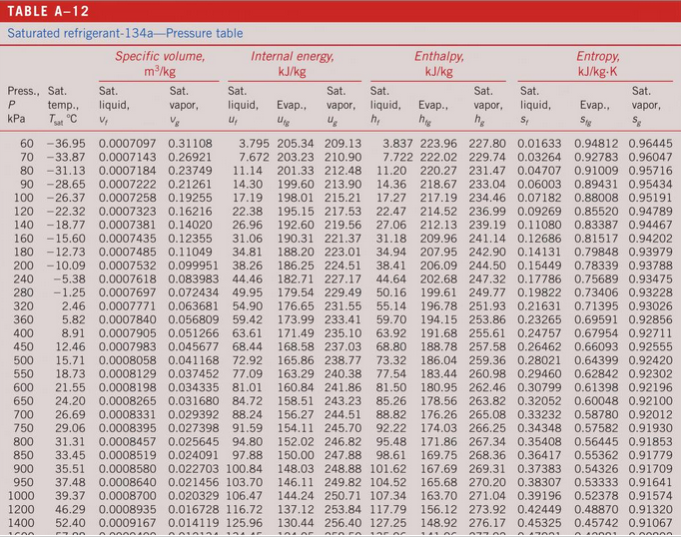Click the 500 kPa pressure row label

24,358
